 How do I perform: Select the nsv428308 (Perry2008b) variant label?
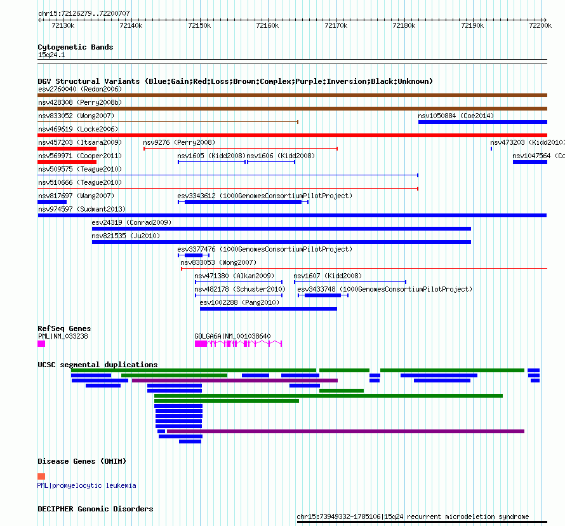(80, 102)
